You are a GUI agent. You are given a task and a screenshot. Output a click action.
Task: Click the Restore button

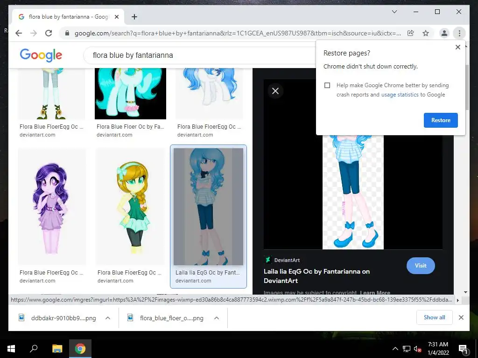(x=441, y=120)
